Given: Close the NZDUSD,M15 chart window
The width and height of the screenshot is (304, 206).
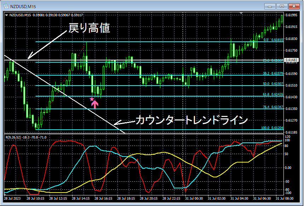Looking at the screenshot, I should pos(294,6).
